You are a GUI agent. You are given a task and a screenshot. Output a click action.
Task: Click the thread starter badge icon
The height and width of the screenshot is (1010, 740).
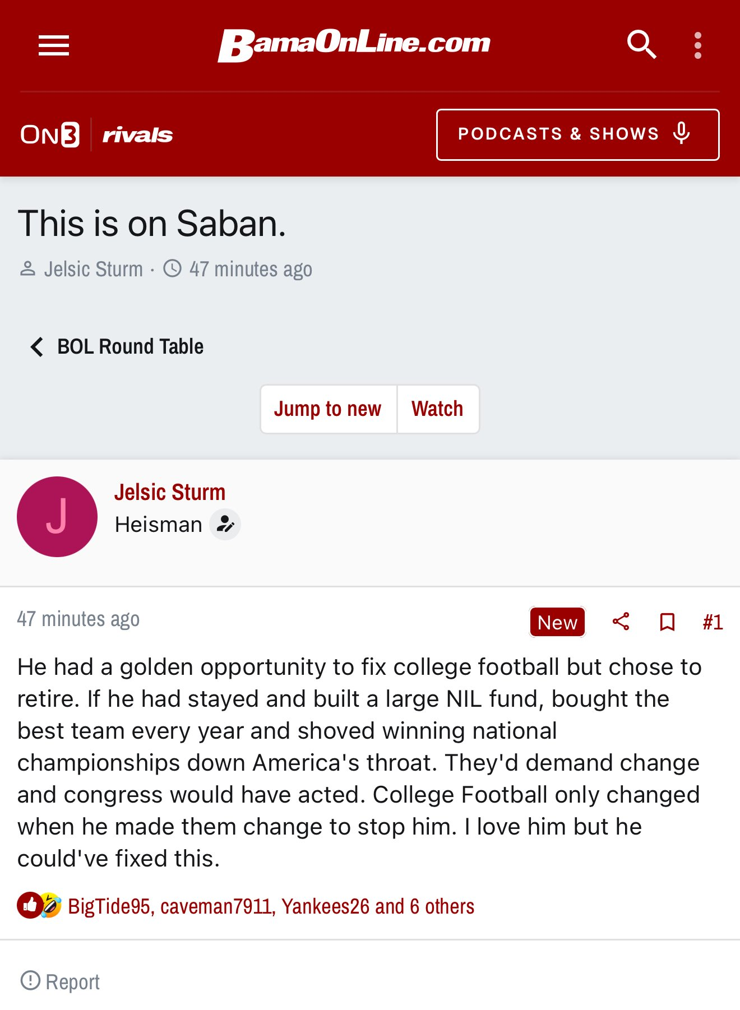[x=225, y=525]
